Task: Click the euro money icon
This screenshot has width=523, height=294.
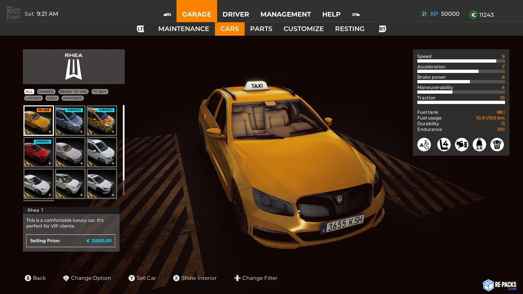Action: [x=473, y=15]
